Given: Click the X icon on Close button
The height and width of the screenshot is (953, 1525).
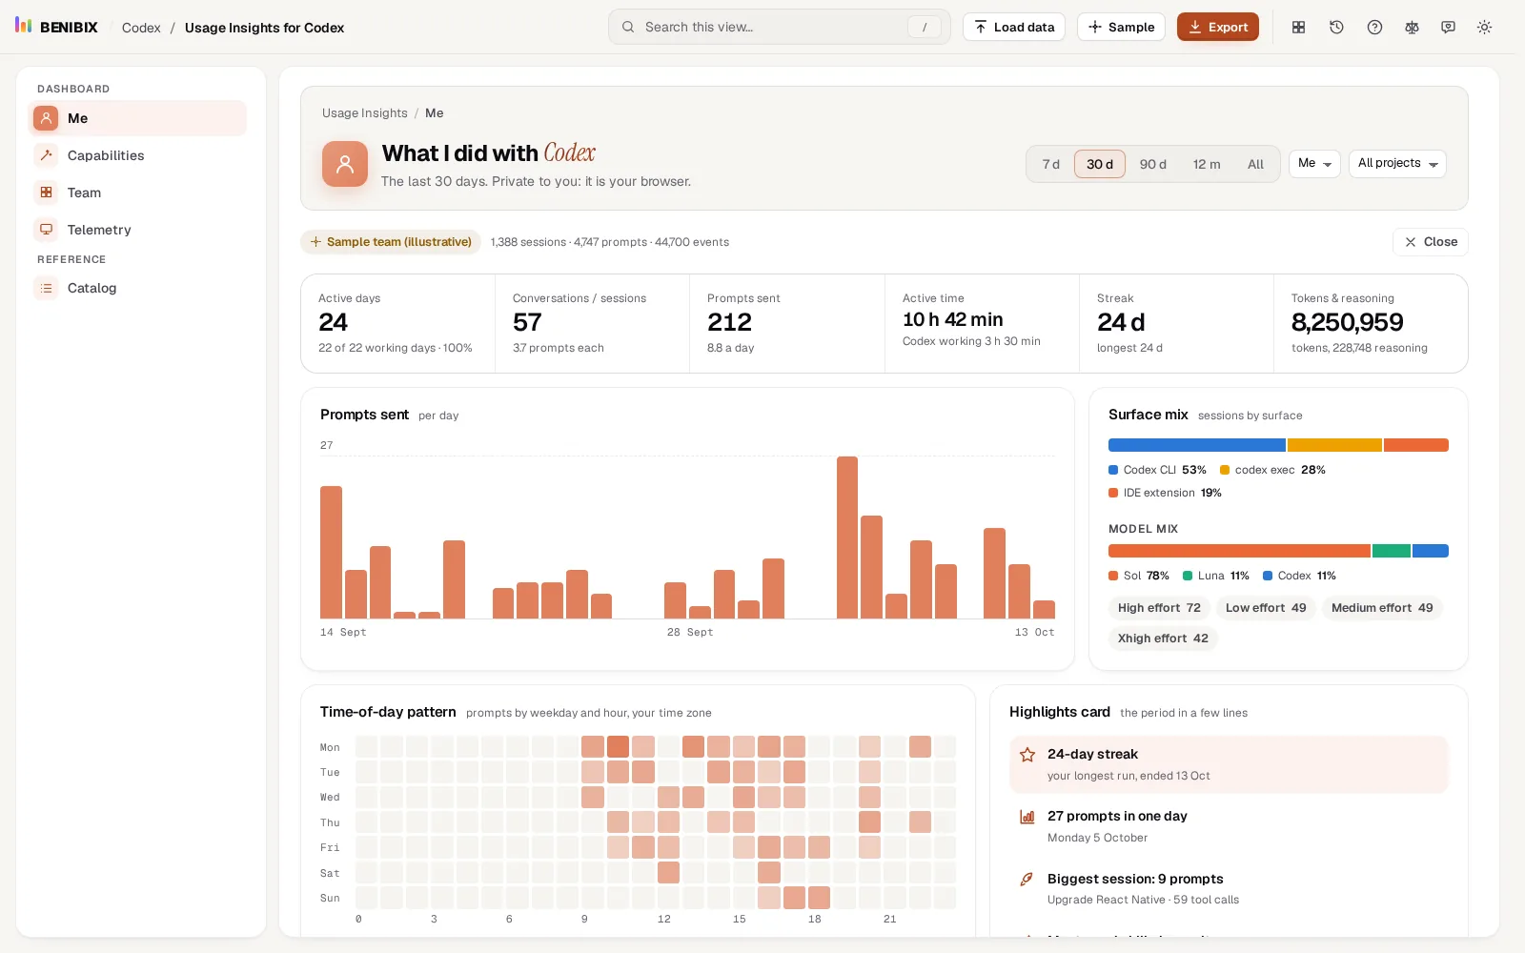Looking at the screenshot, I should coord(1411,242).
